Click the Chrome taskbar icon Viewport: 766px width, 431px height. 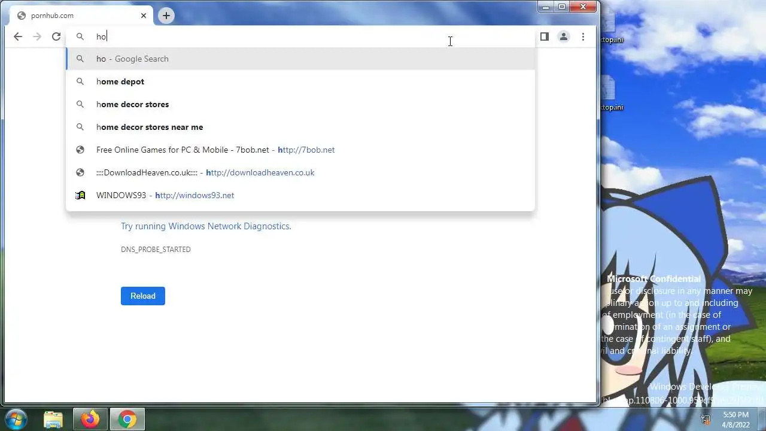coord(127,420)
